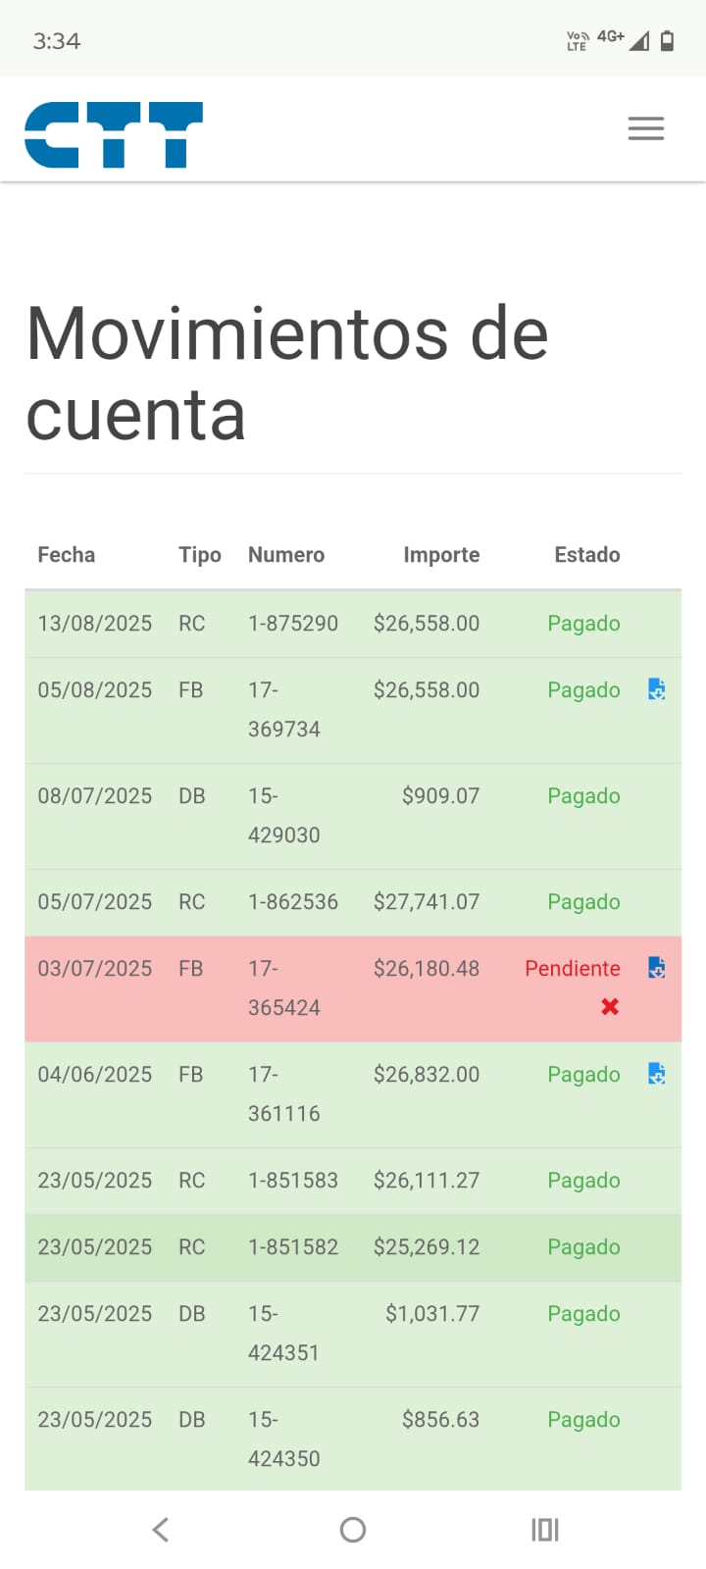Select the row with number 1-862536
706x1569 pixels.
(292, 902)
